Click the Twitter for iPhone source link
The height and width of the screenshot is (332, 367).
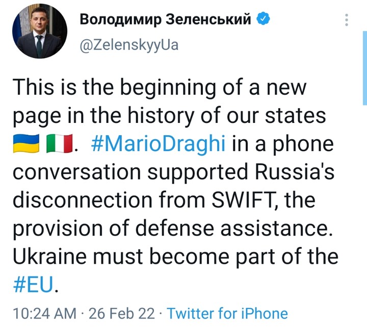pyautogui.click(x=227, y=313)
